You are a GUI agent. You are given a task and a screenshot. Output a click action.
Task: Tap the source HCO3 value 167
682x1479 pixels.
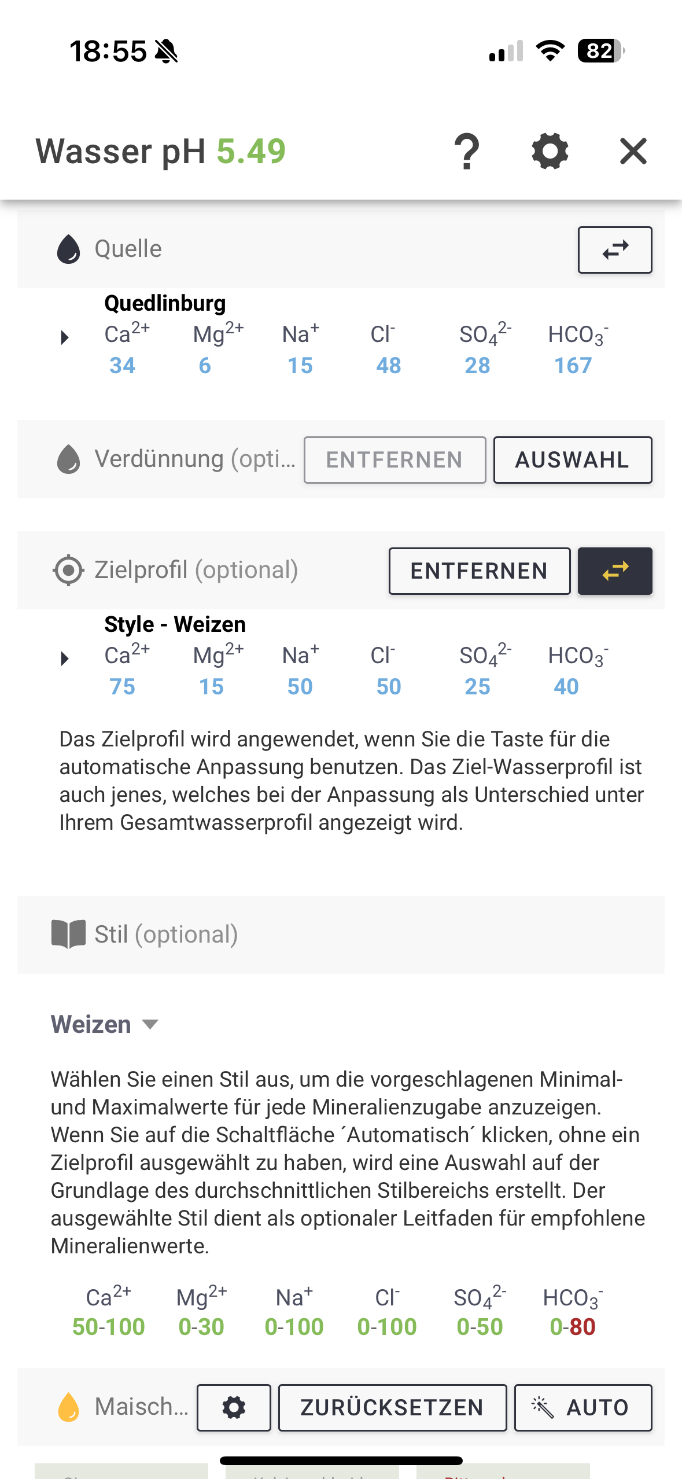tap(573, 366)
